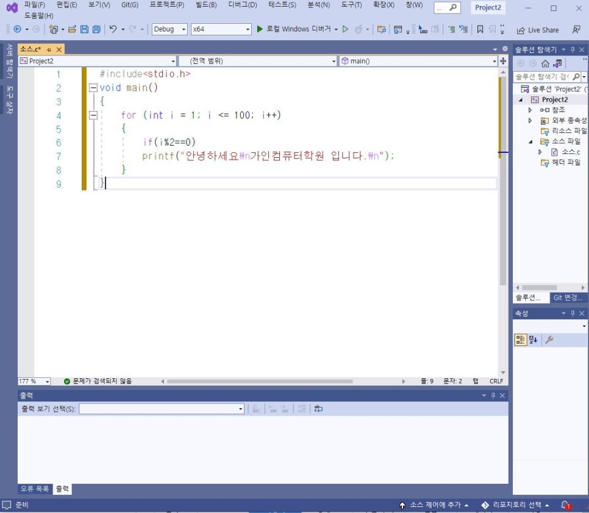Viewport: 589px width, 513px height.
Task: Undo the last edit
Action: click(113, 29)
